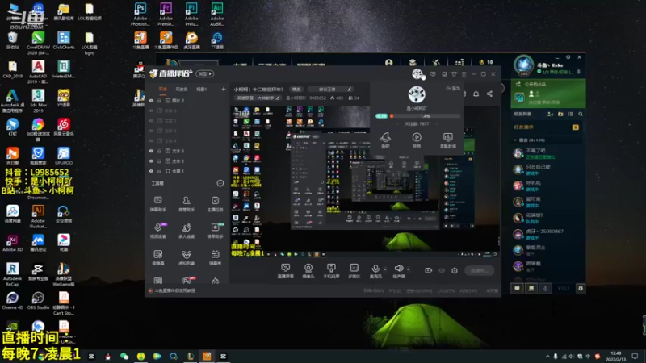Viewport: 646px width, 363px height.
Task: Open chat with friend 虎牙丶25090867
Action: pyautogui.click(x=547, y=234)
